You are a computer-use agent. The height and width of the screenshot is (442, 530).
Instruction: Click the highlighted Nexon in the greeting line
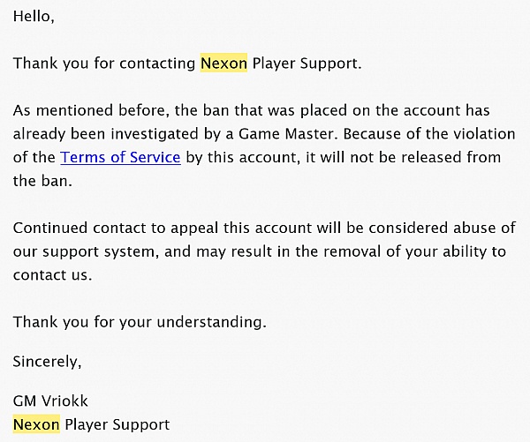point(223,64)
